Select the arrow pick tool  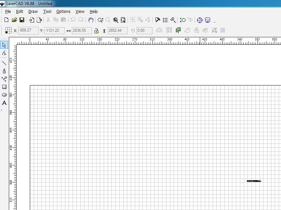[x=4, y=45]
